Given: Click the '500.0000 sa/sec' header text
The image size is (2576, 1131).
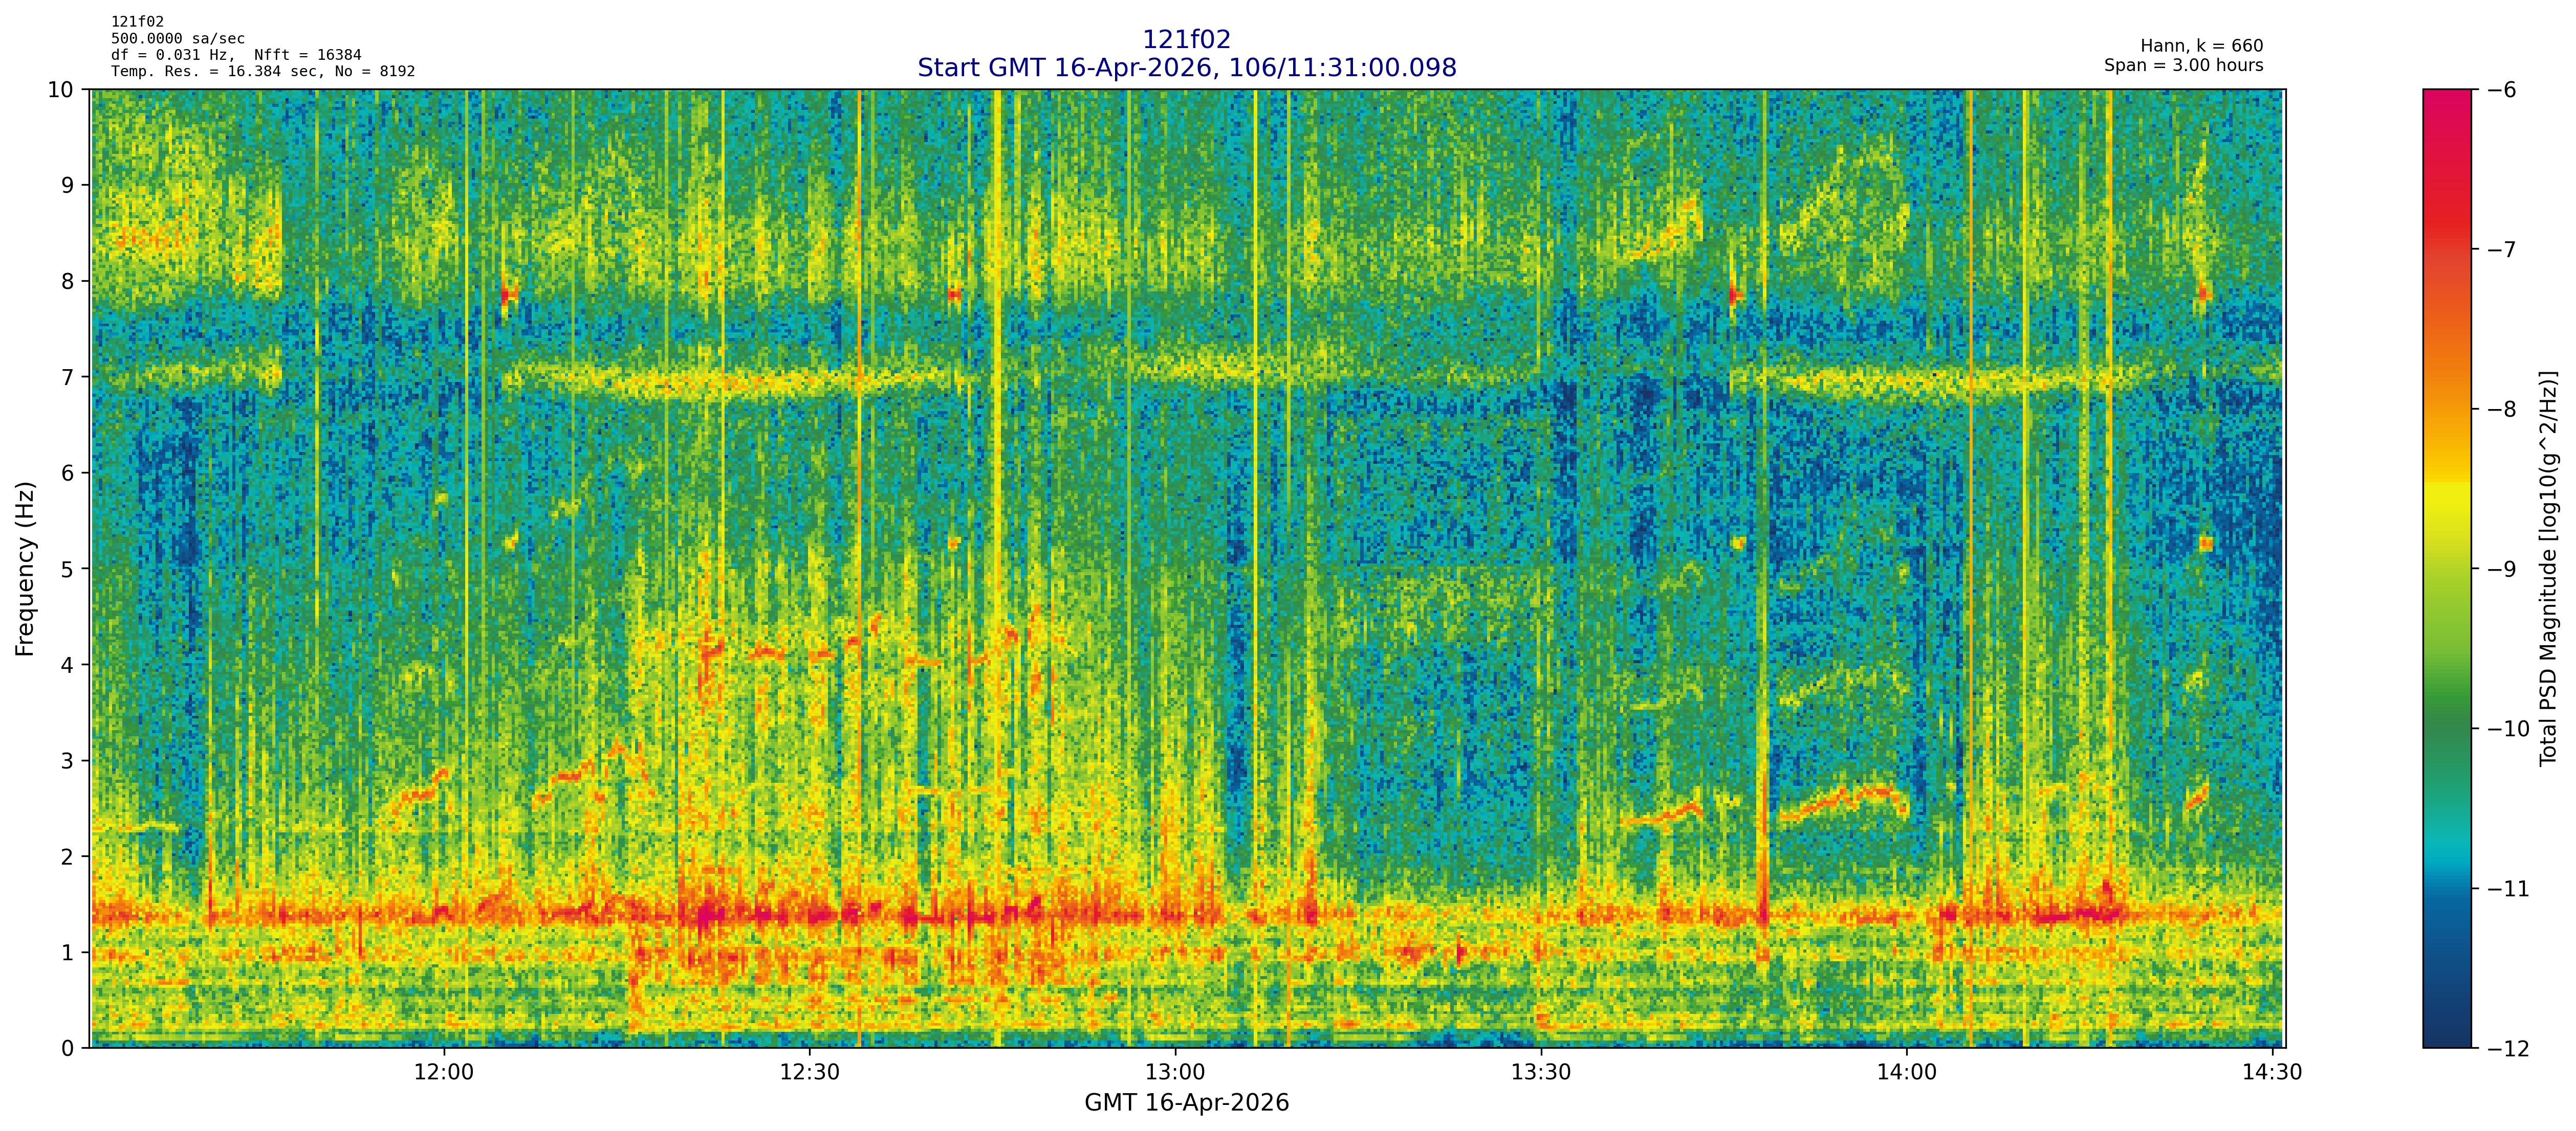Looking at the screenshot, I should tap(178, 39).
